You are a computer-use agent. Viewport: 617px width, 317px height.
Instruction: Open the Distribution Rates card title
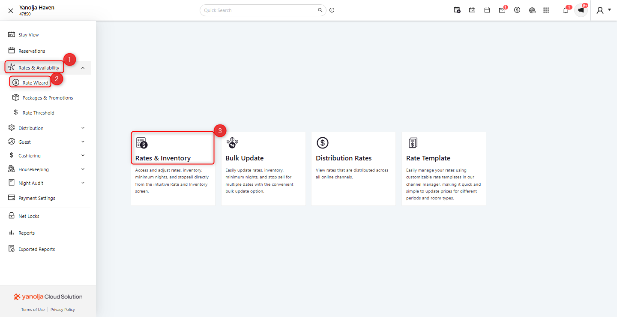coord(344,158)
